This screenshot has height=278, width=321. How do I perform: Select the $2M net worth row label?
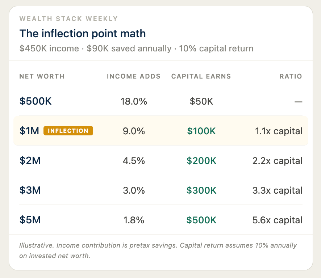[30, 161]
